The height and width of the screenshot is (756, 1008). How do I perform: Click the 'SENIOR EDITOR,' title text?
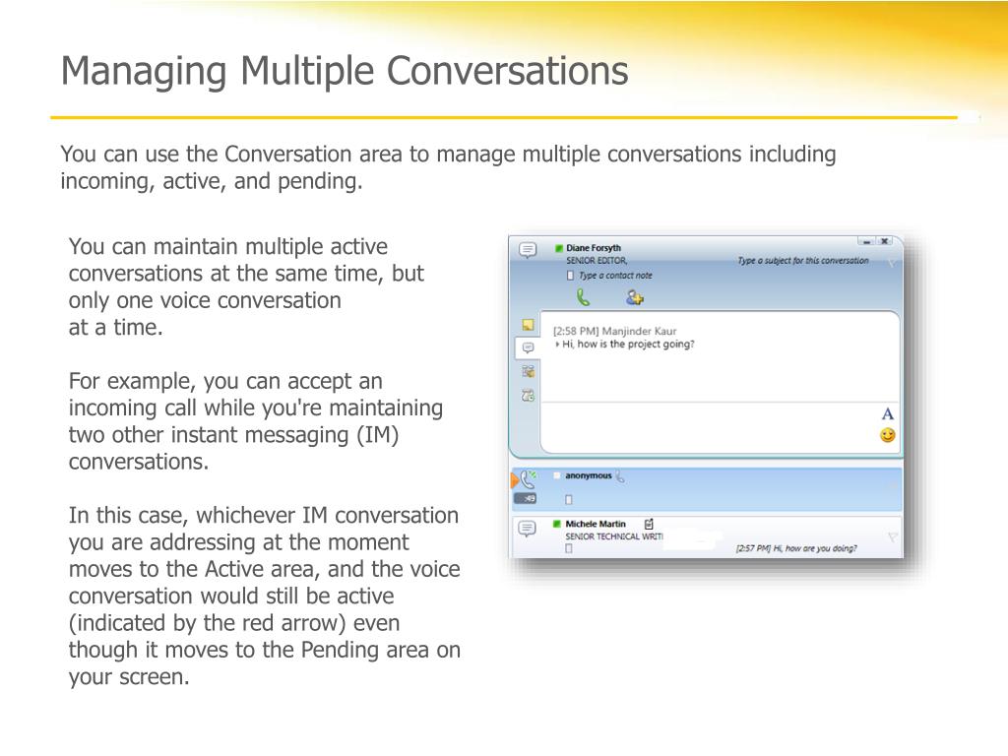tap(597, 261)
